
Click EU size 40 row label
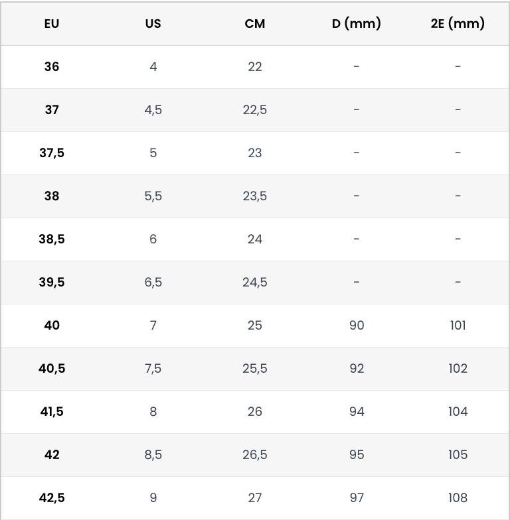pos(52,325)
